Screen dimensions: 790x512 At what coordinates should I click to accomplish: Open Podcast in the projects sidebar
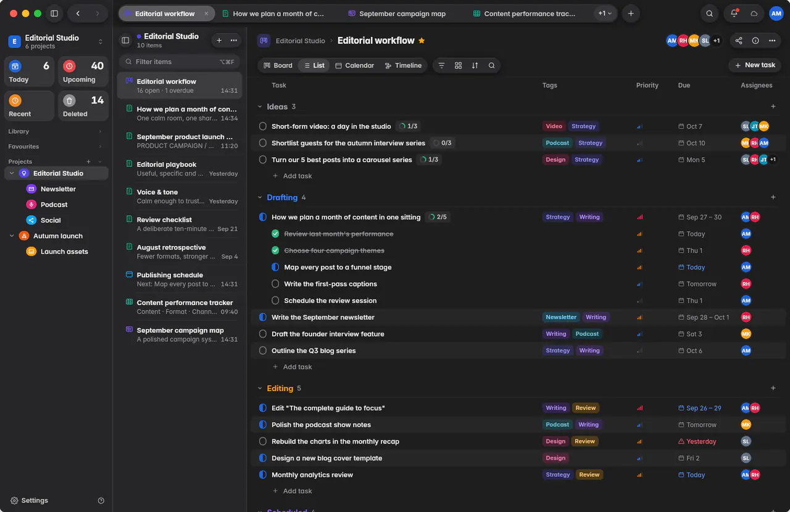click(x=55, y=205)
